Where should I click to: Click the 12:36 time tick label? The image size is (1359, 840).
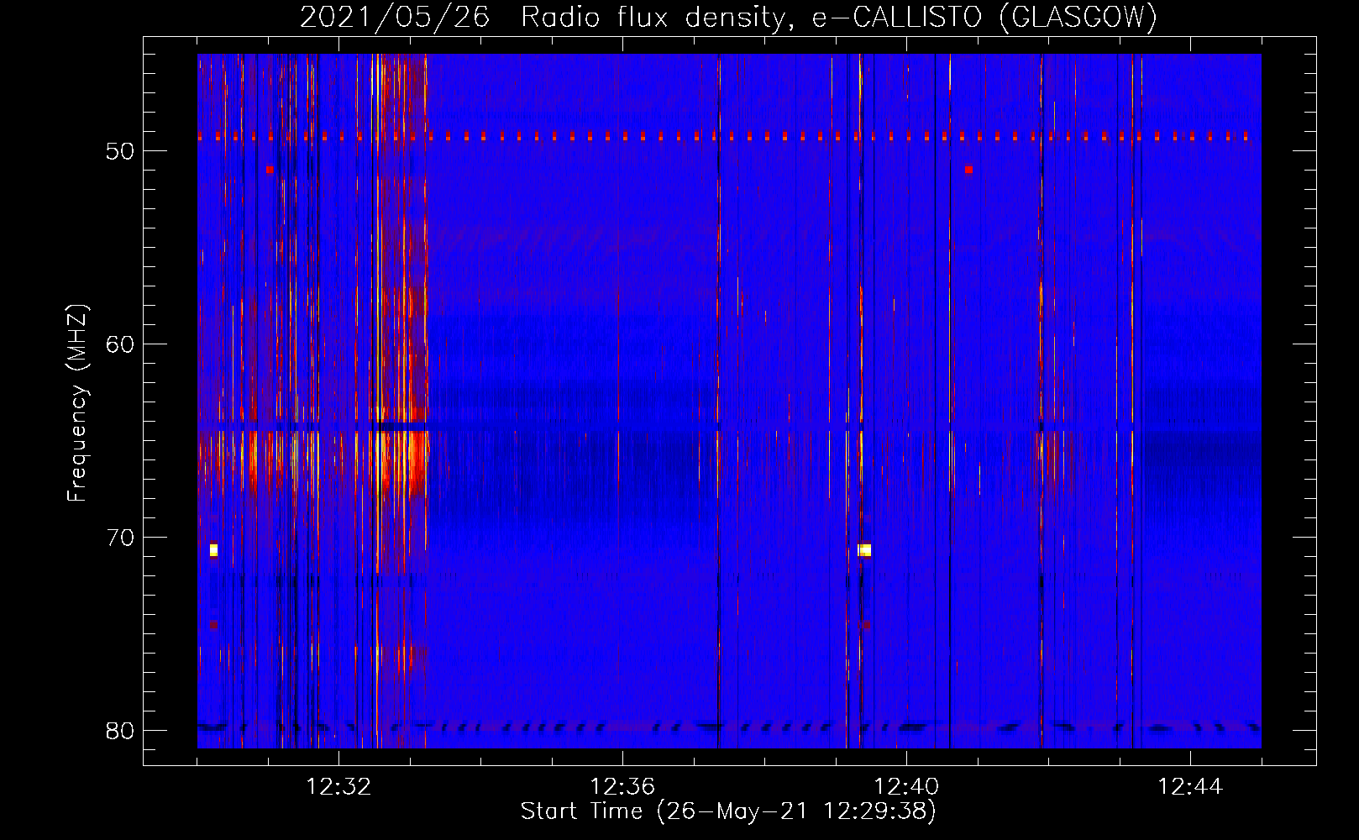tap(622, 787)
